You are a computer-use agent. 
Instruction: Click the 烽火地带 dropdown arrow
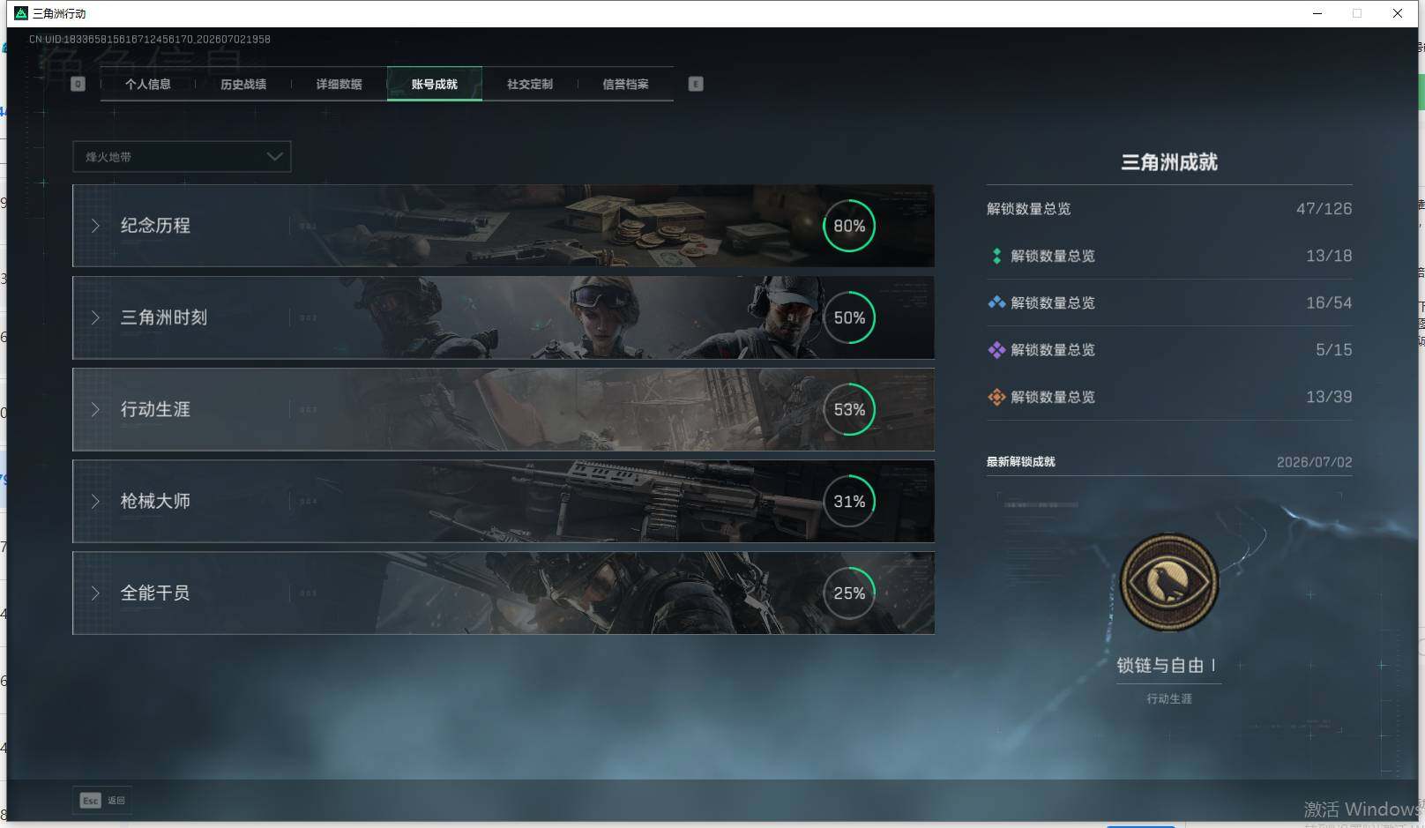275,157
